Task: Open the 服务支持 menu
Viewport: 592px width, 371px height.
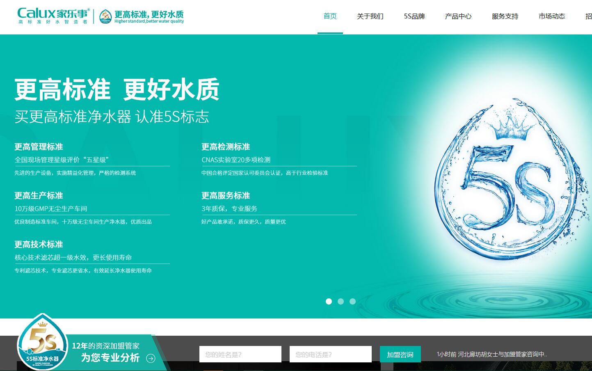Action: point(504,16)
